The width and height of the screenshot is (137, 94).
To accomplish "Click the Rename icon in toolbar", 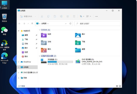I will point(61,16).
